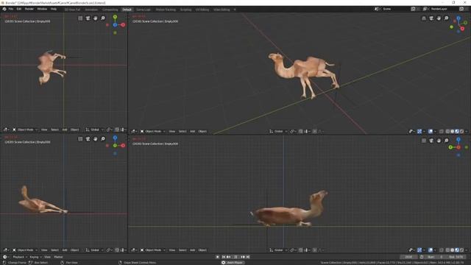Screen dimensions: 471x265
Task: Pause the animation playback
Action: [x=235, y=257]
